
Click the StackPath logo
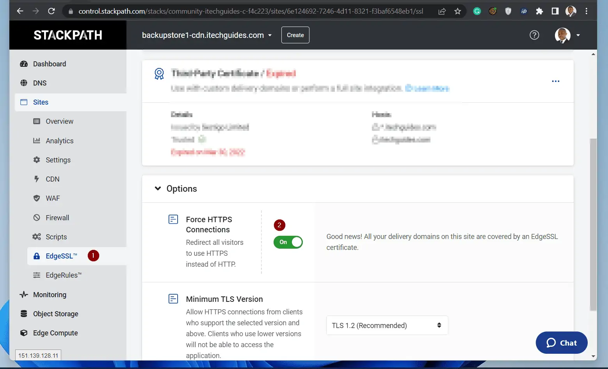click(68, 35)
